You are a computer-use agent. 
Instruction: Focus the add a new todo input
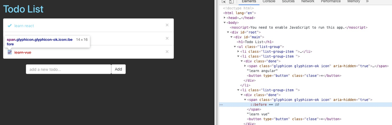[x=68, y=69]
